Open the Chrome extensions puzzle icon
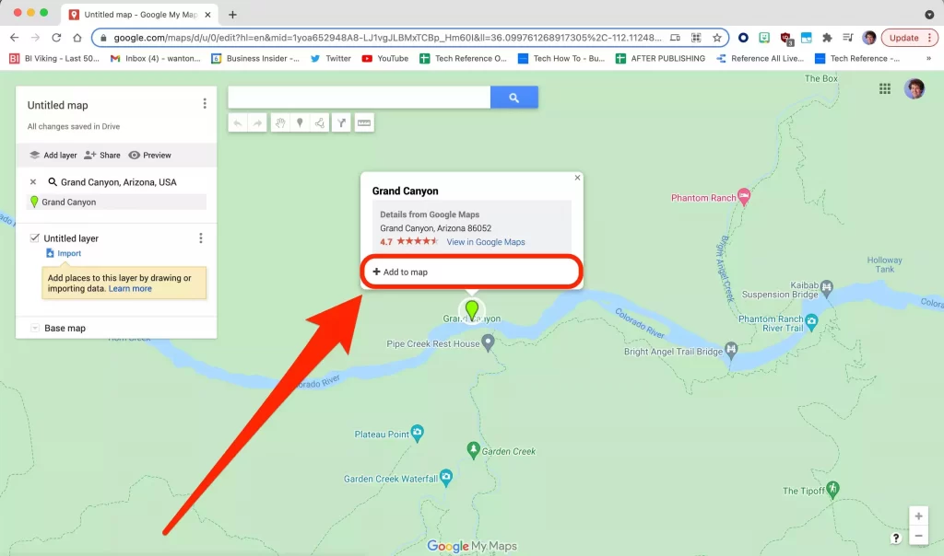 (x=827, y=38)
